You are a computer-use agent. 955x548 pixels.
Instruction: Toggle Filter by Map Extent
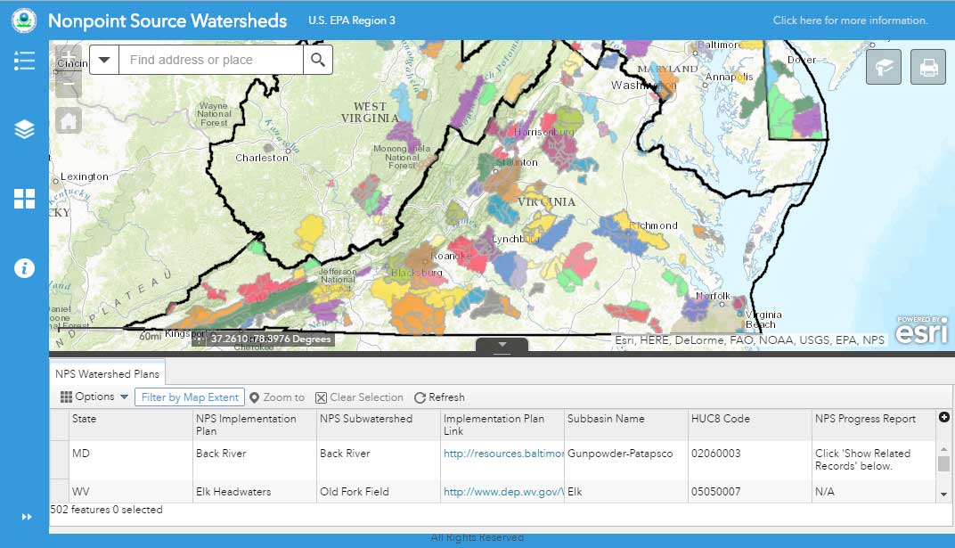pyautogui.click(x=190, y=397)
